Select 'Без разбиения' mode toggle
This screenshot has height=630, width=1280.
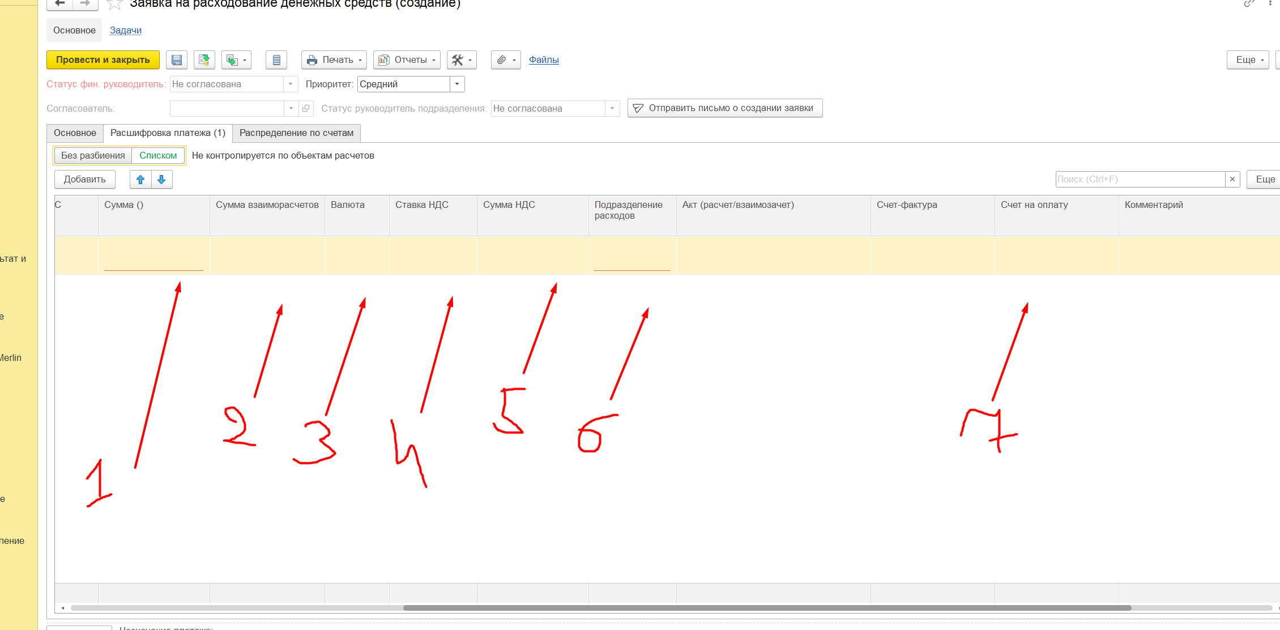tap(93, 156)
